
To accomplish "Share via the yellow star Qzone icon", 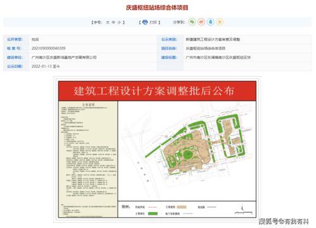I will click(x=220, y=22).
